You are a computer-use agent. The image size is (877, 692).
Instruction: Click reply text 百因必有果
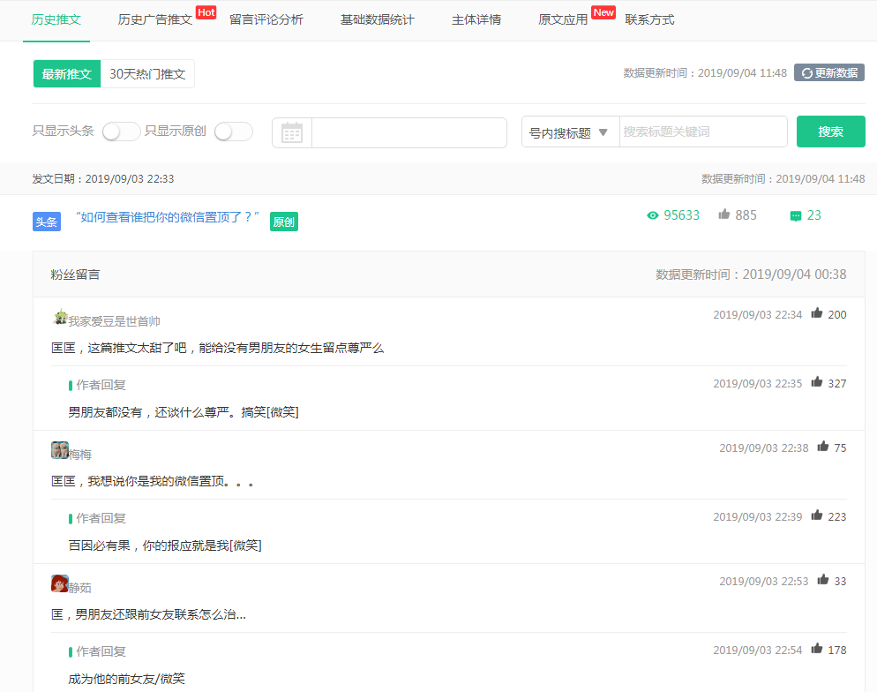tap(99, 545)
